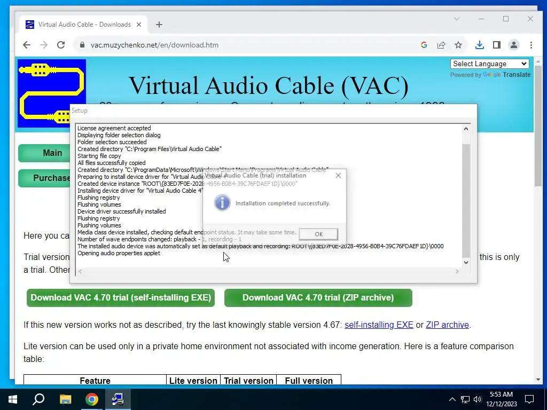The image size is (547, 410).
Task: Click the "Lite version" table column header
Action: (193, 380)
